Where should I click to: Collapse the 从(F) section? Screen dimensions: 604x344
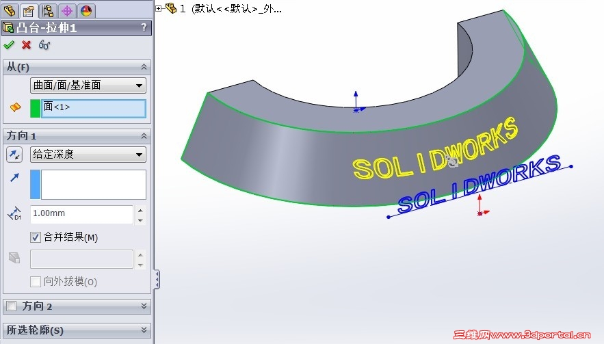[x=144, y=67]
